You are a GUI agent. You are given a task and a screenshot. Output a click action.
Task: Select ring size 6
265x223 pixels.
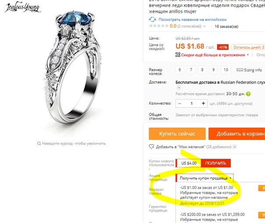pyautogui.click(x=179, y=70)
